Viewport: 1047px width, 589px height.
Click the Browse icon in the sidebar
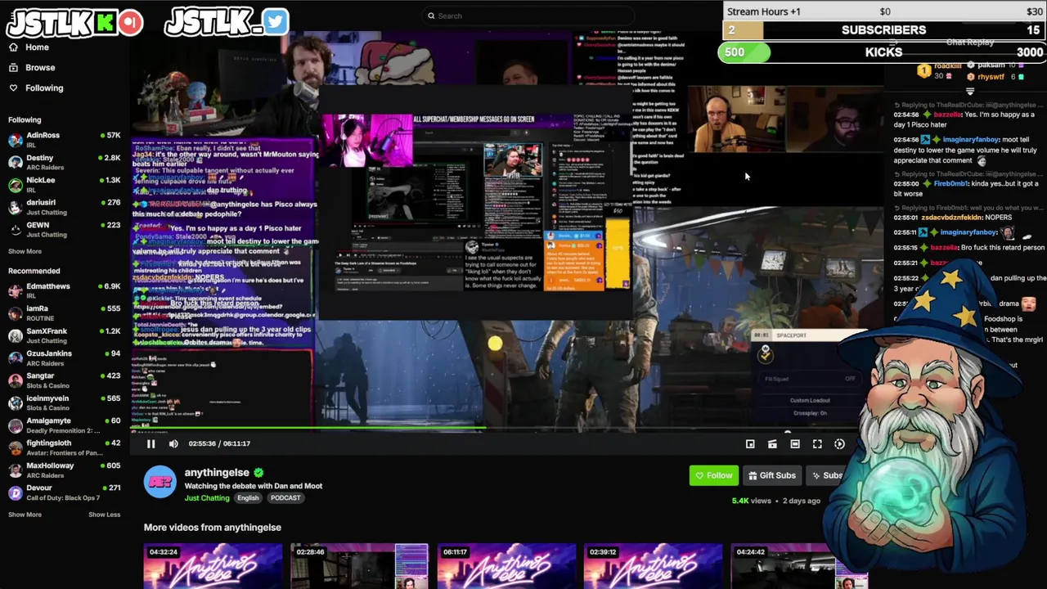coord(13,68)
